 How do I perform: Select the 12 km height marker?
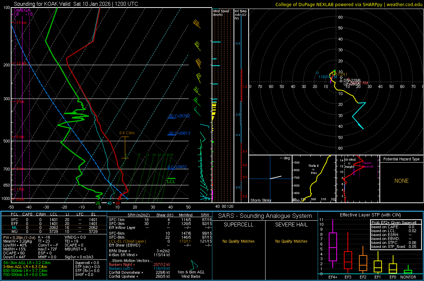point(21,63)
